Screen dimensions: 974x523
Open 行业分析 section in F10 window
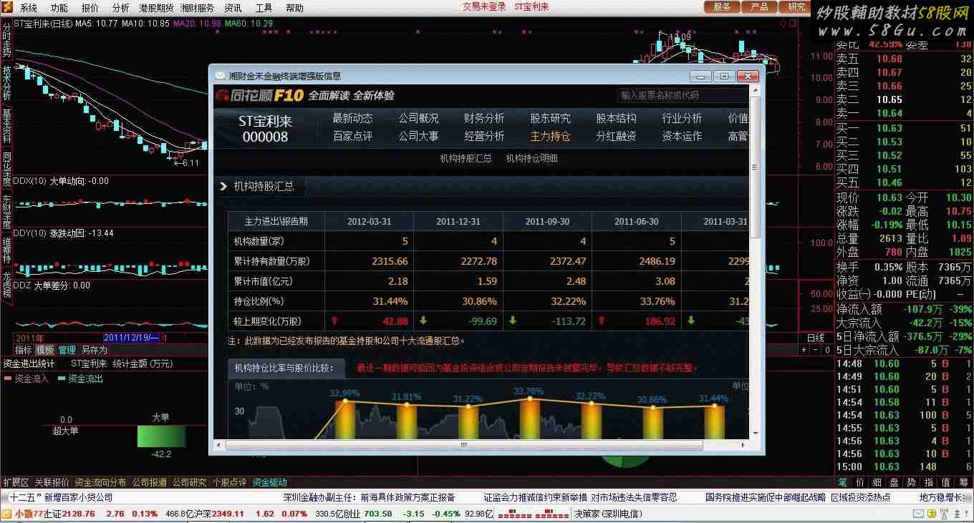pos(682,118)
